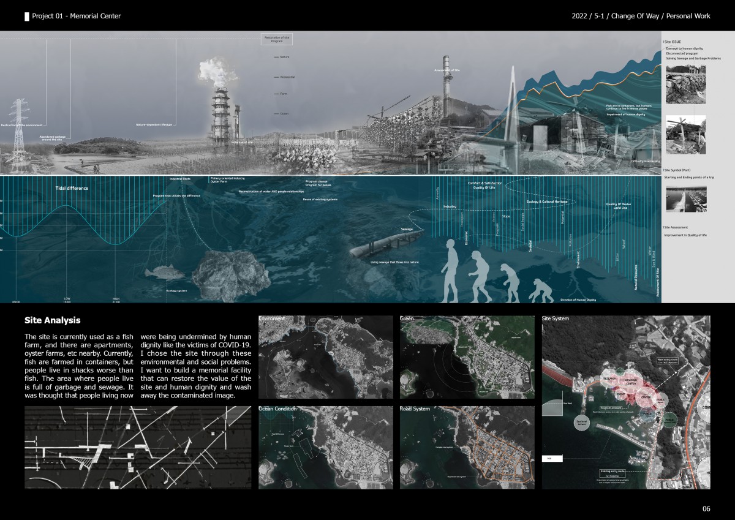Click the '09:00' tide time marker
The width and height of the screenshot is (735, 520).
coord(16,302)
